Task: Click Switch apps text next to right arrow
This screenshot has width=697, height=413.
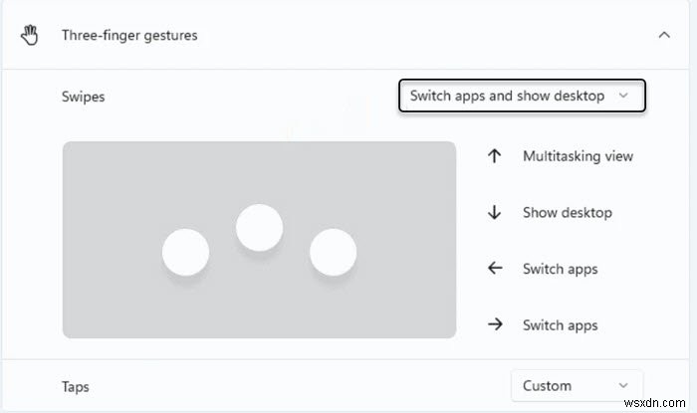Action: click(x=560, y=325)
